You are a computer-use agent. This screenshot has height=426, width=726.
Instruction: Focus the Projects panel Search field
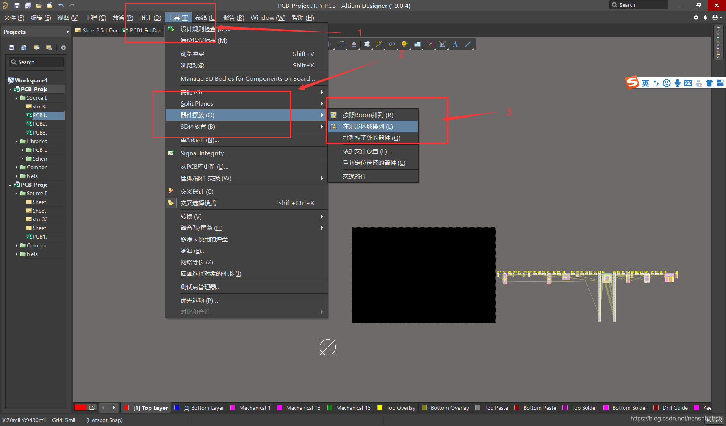[x=36, y=62]
